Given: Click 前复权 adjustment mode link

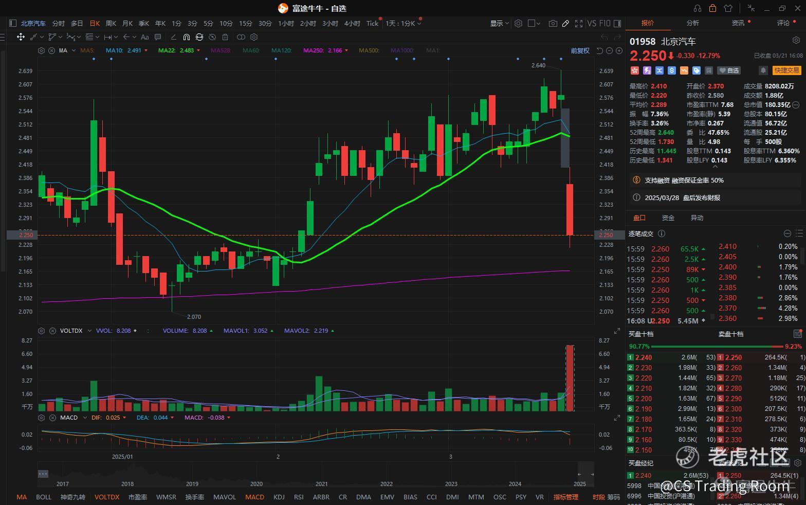Looking at the screenshot, I should 580,50.
